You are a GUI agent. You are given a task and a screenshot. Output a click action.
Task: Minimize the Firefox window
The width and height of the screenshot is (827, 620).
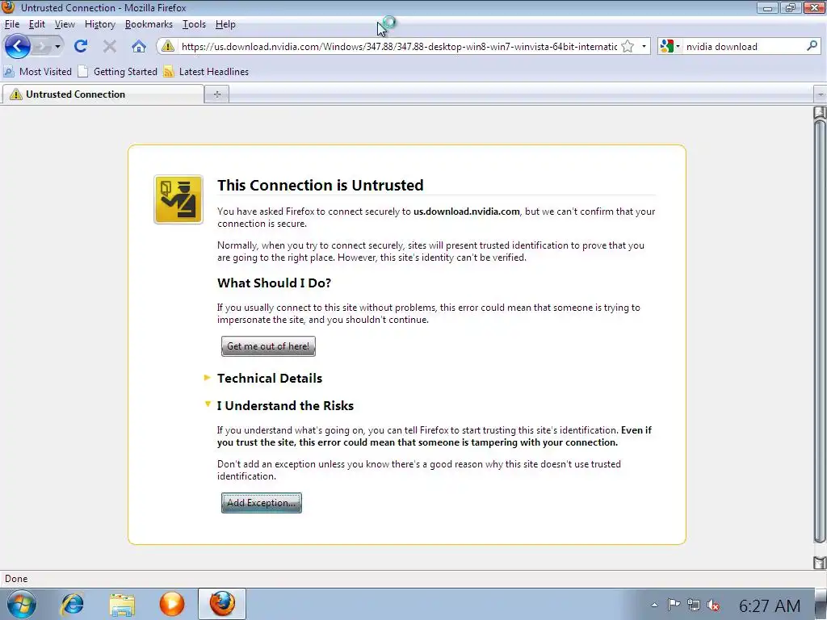point(767,8)
